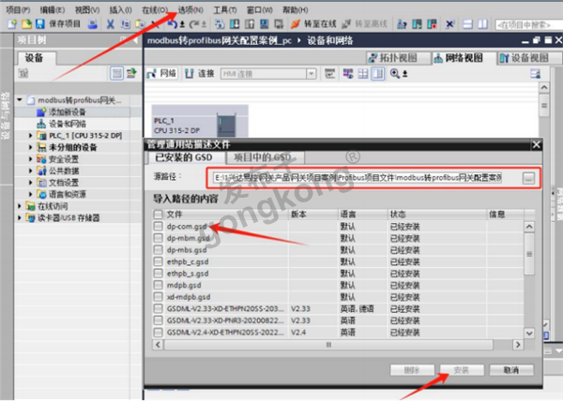
Task: Check the mdpb.gsd file checkbox
Action: 158,285
